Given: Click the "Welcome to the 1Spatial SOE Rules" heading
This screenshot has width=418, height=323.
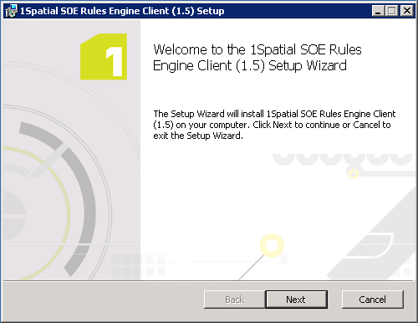Looking at the screenshot, I should click(x=257, y=58).
